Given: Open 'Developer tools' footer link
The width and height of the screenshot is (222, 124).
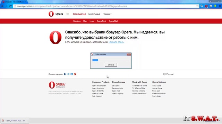Looking at the screenshot, I should [x=117, y=88].
